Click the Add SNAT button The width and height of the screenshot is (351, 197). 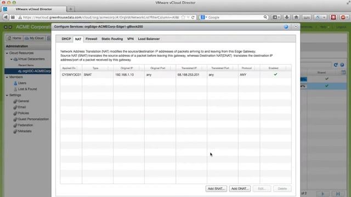216,189
